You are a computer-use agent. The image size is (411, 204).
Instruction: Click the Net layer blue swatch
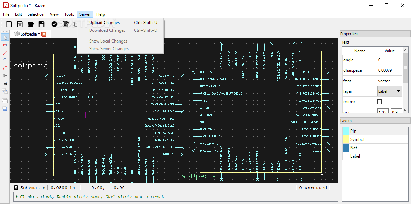click(346, 148)
